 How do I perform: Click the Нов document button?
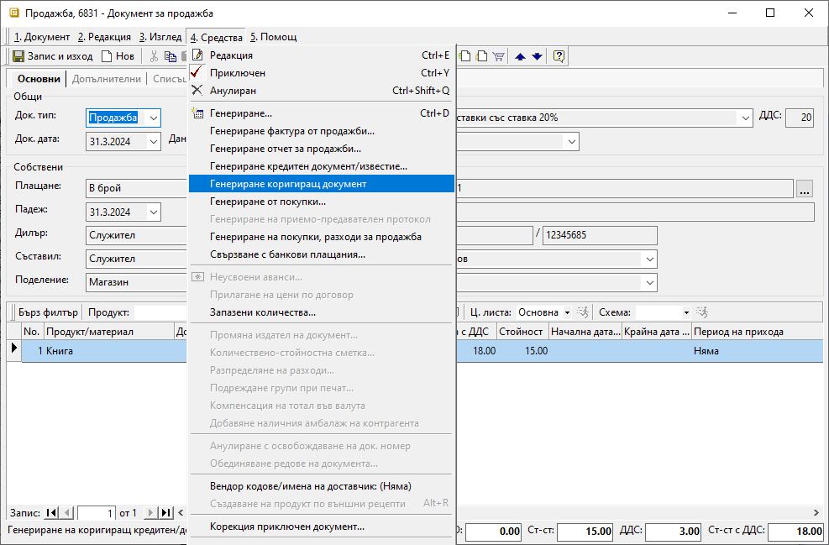click(118, 56)
